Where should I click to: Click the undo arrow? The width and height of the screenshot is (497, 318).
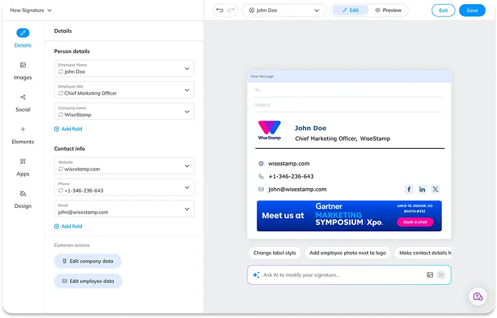(x=220, y=10)
